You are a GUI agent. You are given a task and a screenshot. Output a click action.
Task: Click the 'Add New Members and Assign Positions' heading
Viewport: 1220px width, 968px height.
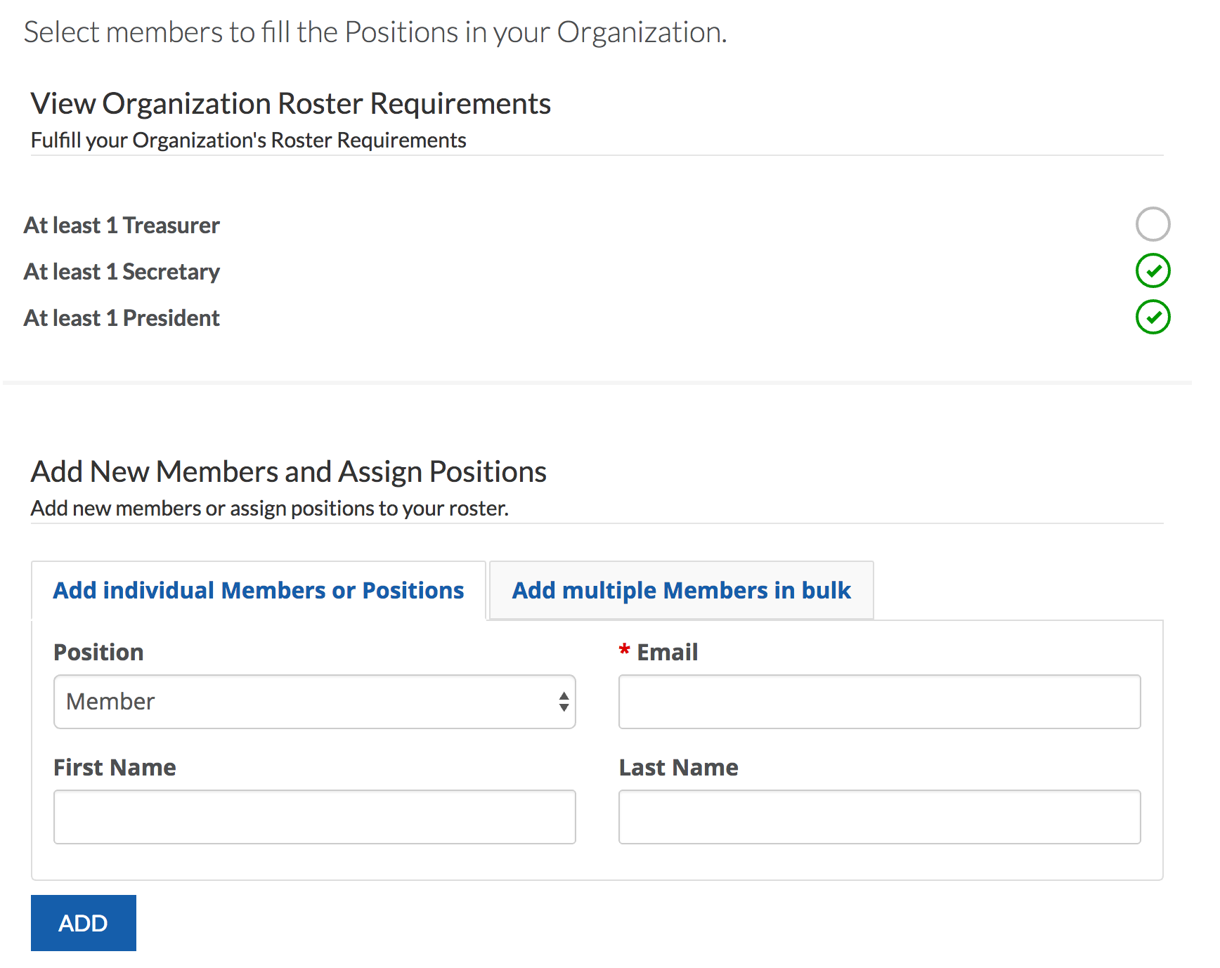pyautogui.click(x=289, y=471)
